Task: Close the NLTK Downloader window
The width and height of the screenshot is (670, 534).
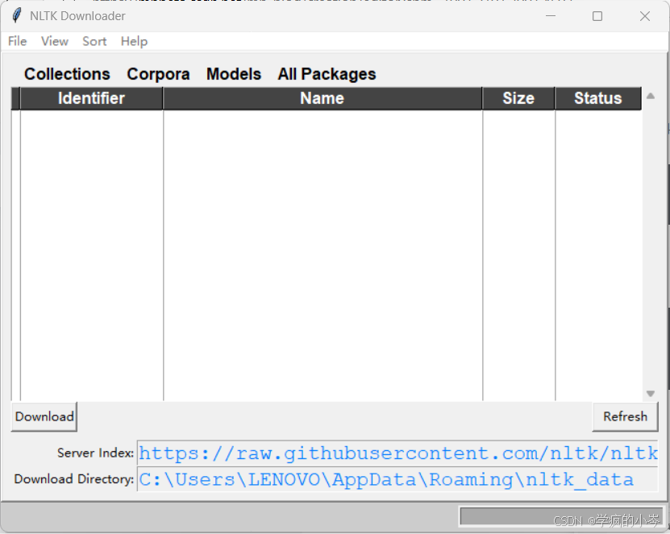Action: coord(645,16)
